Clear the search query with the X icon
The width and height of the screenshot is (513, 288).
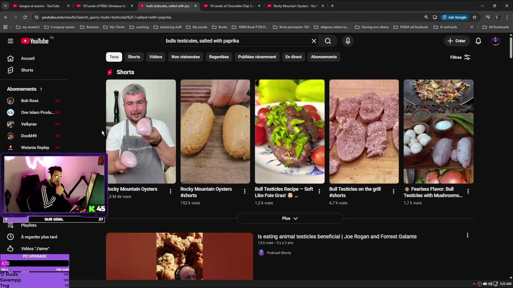coord(314,41)
